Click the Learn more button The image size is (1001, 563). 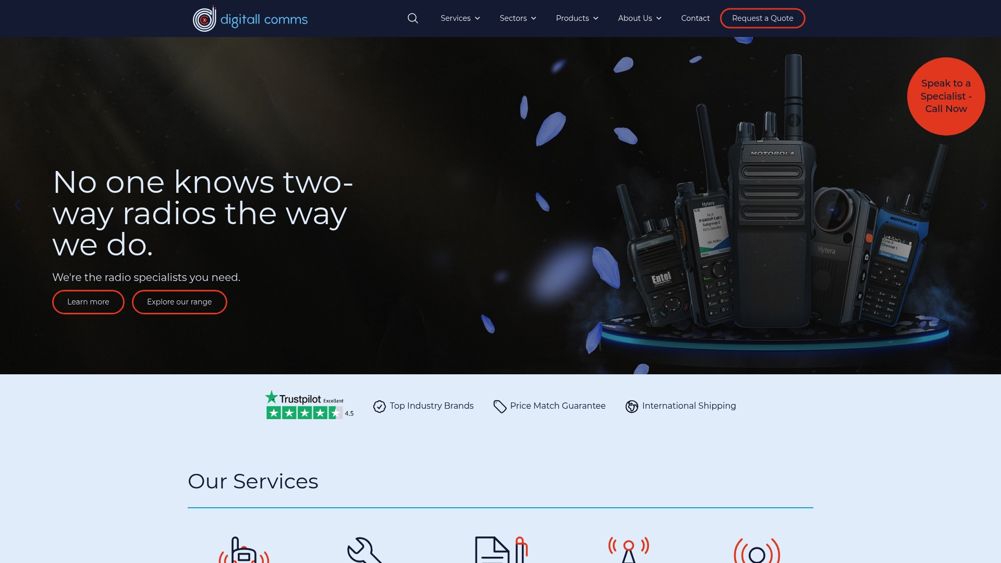point(88,301)
